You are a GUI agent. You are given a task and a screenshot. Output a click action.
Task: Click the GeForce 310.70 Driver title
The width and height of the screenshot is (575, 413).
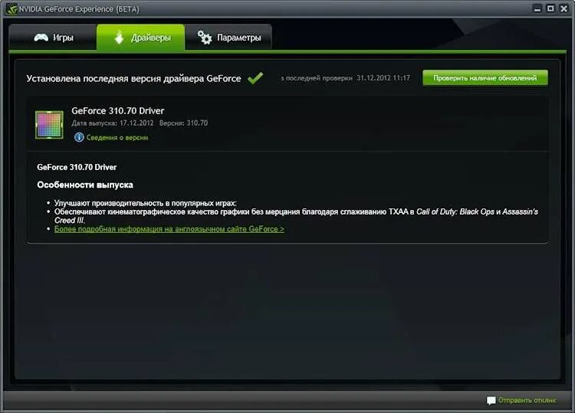[118, 110]
